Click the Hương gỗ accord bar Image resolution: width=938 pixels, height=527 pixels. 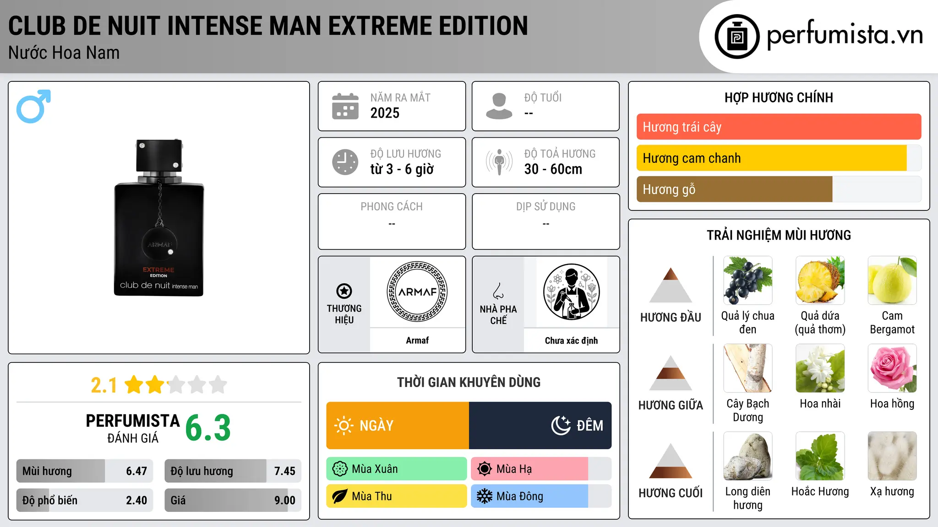(779, 189)
